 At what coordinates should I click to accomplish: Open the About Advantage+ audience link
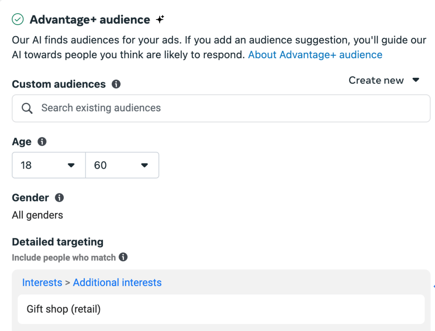315,55
